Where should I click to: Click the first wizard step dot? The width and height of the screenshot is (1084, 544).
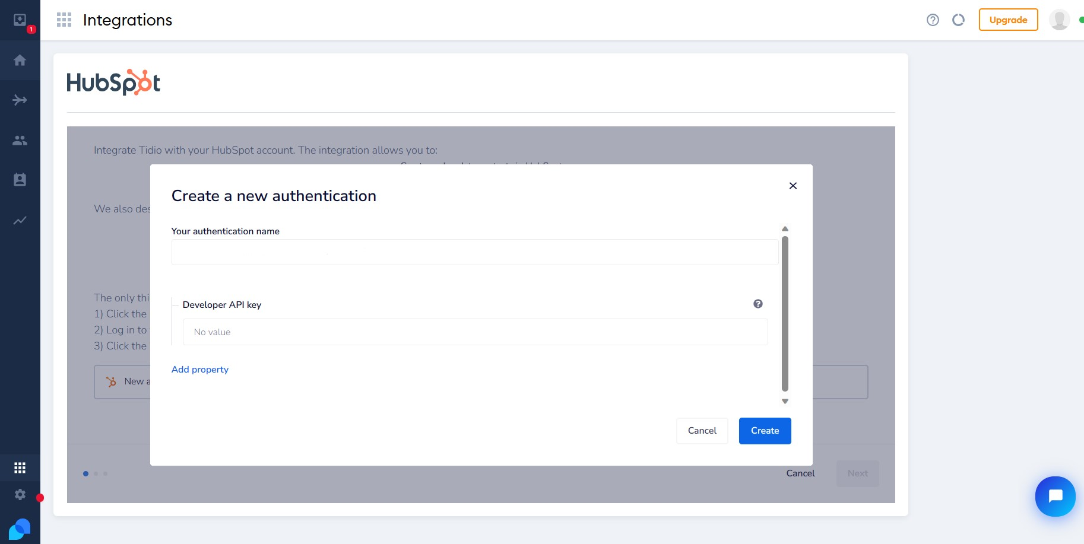click(86, 473)
